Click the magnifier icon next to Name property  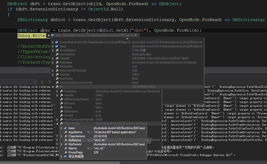pyautogui.click(x=88, y=148)
